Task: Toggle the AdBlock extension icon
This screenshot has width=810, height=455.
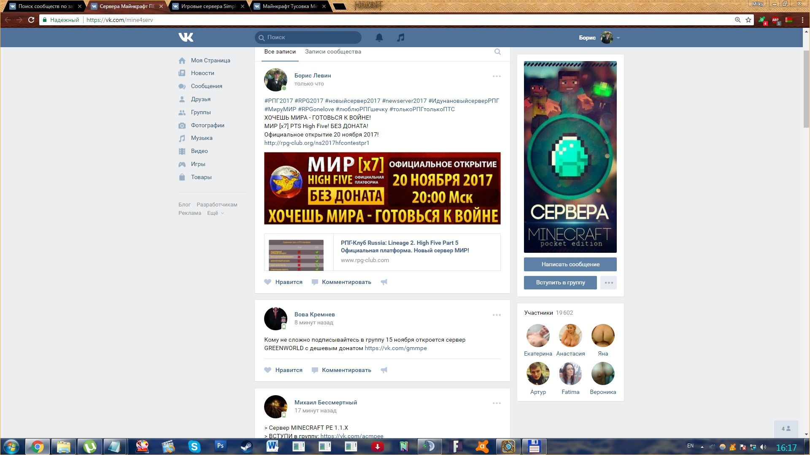Action: point(775,20)
